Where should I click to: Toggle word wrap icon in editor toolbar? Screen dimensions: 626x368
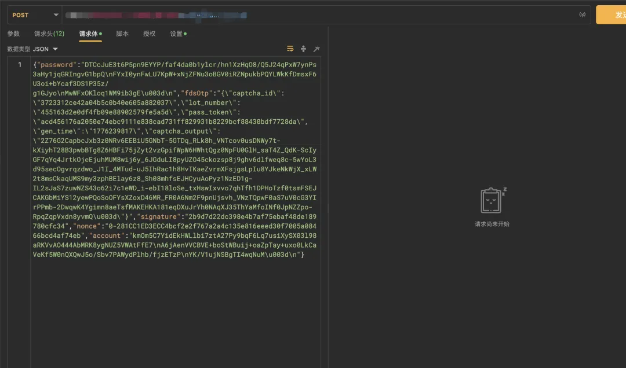290,49
